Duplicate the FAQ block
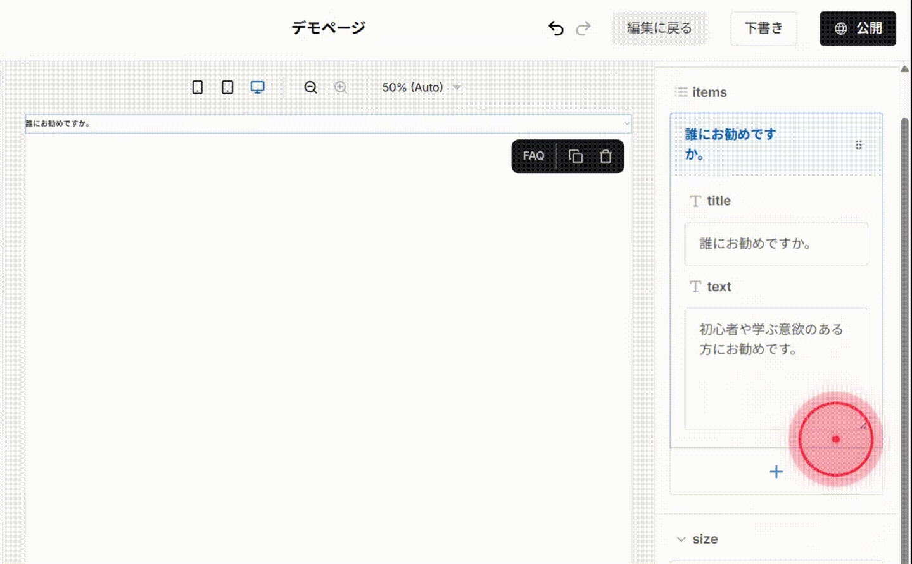Image resolution: width=912 pixels, height=564 pixels. [575, 156]
